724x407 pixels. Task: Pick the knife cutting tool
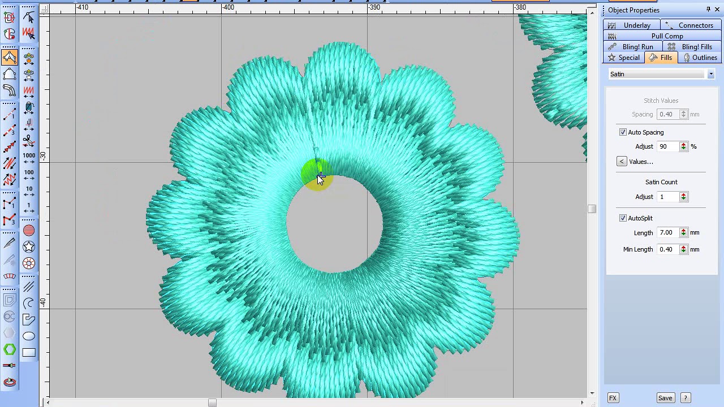[x=10, y=243]
